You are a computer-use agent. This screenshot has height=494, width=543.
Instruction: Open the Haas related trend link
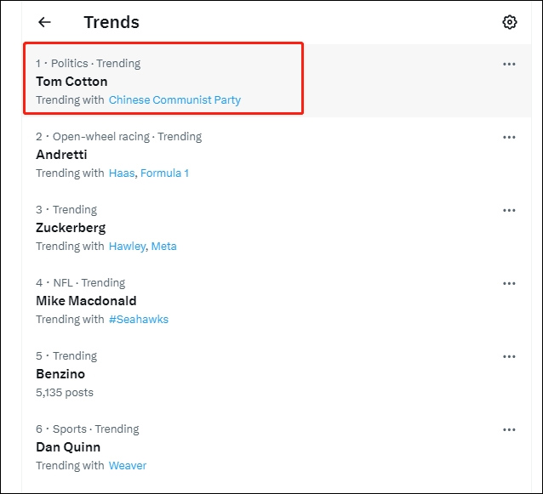pos(122,173)
